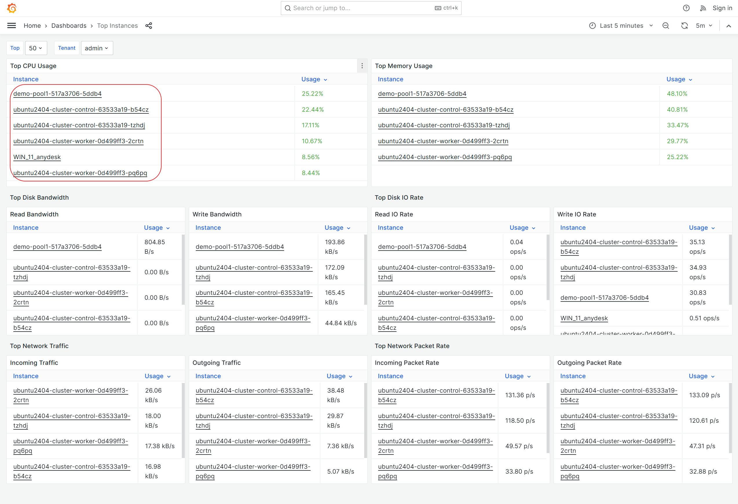The height and width of the screenshot is (504, 738).
Task: Open demo-pool1-517a3706-5ddb4 in Write Bandwidth
Action: (240, 247)
